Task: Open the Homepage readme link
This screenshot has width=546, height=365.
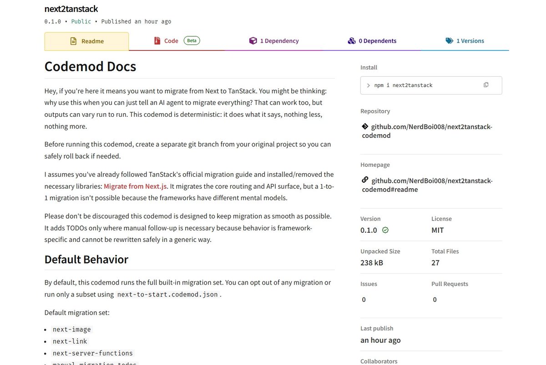Action: [427, 185]
